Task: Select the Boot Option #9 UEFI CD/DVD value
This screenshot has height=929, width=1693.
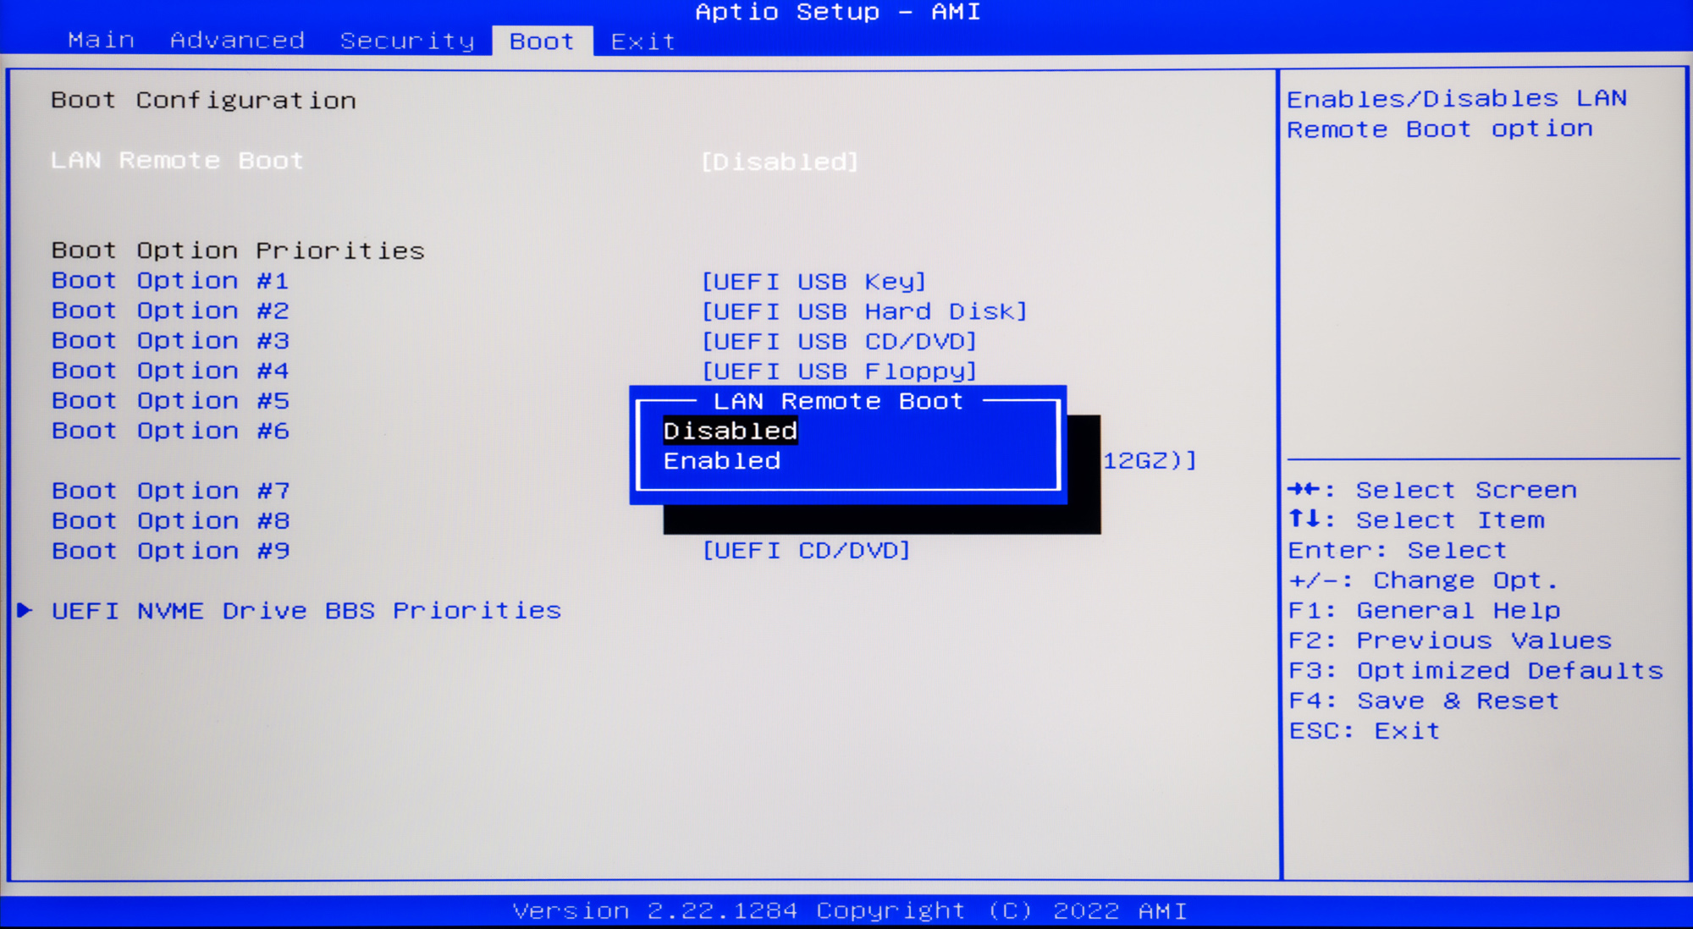Action: [806, 551]
